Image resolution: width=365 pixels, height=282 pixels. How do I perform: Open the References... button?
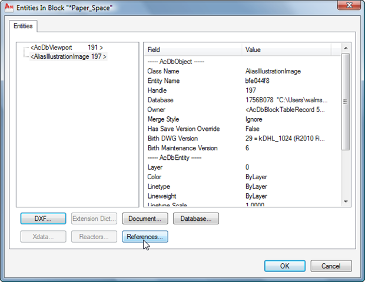(x=145, y=237)
